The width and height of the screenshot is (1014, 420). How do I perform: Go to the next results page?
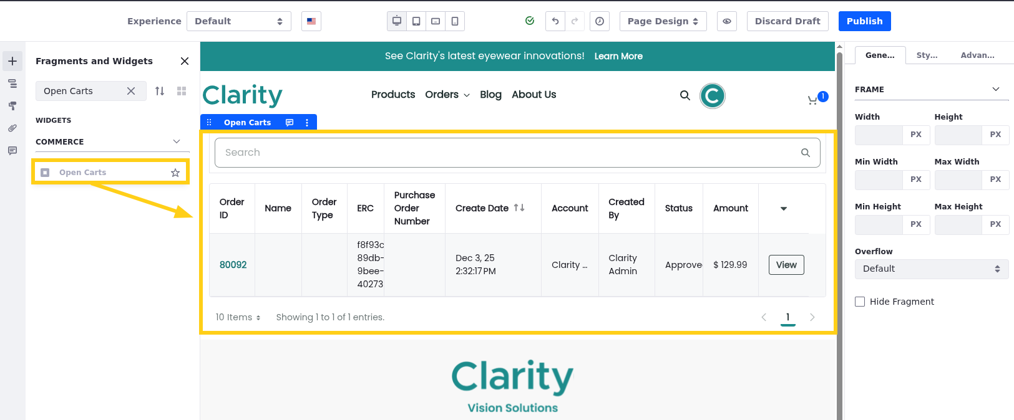pyautogui.click(x=812, y=317)
